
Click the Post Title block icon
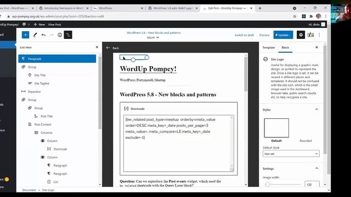point(36,116)
